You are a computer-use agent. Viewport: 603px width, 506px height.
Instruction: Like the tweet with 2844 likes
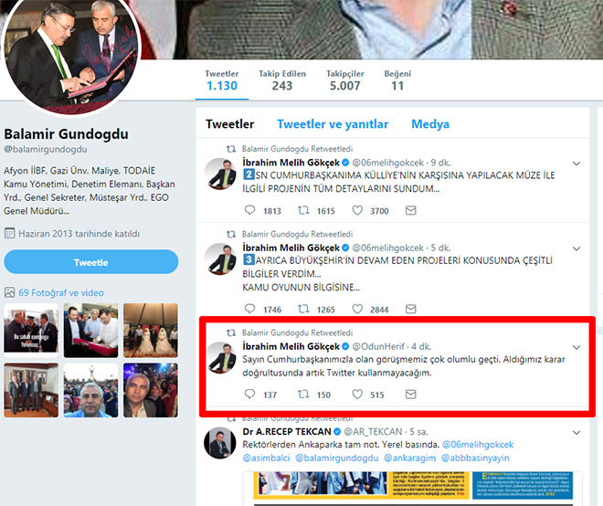click(357, 309)
